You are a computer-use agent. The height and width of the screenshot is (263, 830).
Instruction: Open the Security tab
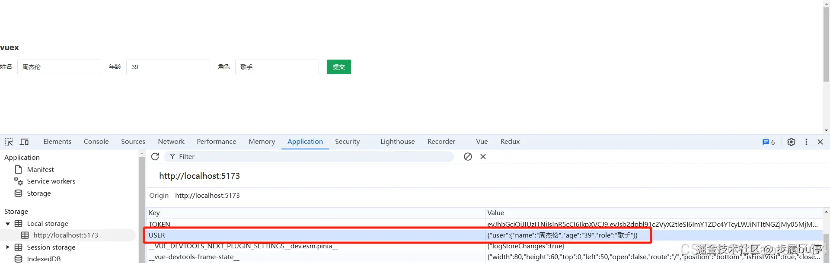coord(347,142)
